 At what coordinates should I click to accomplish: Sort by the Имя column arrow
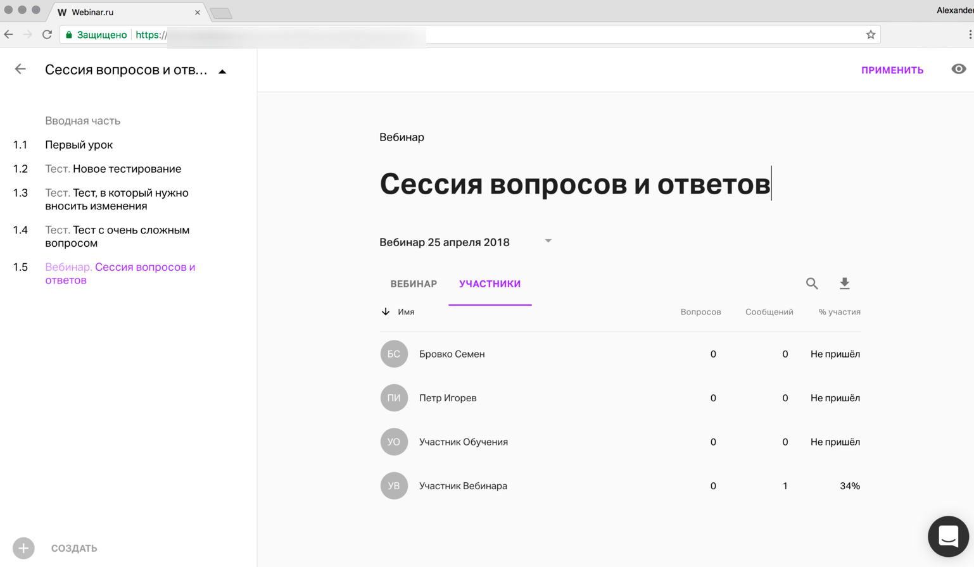pos(386,311)
